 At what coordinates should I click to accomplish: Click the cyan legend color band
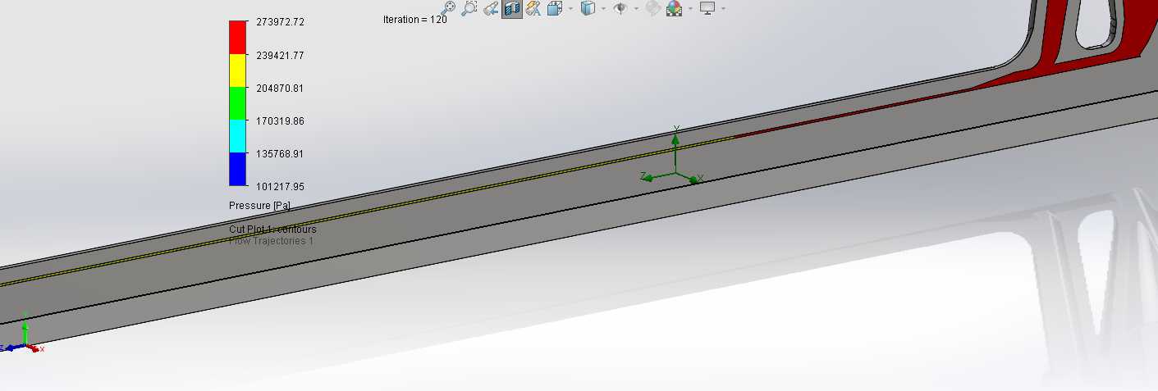click(237, 136)
